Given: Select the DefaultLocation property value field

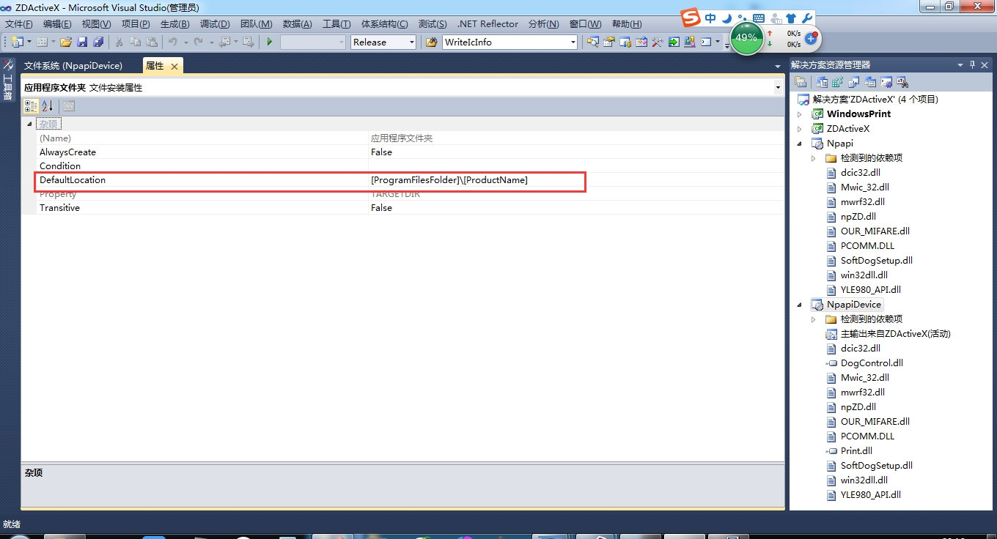Looking at the screenshot, I should point(576,180).
